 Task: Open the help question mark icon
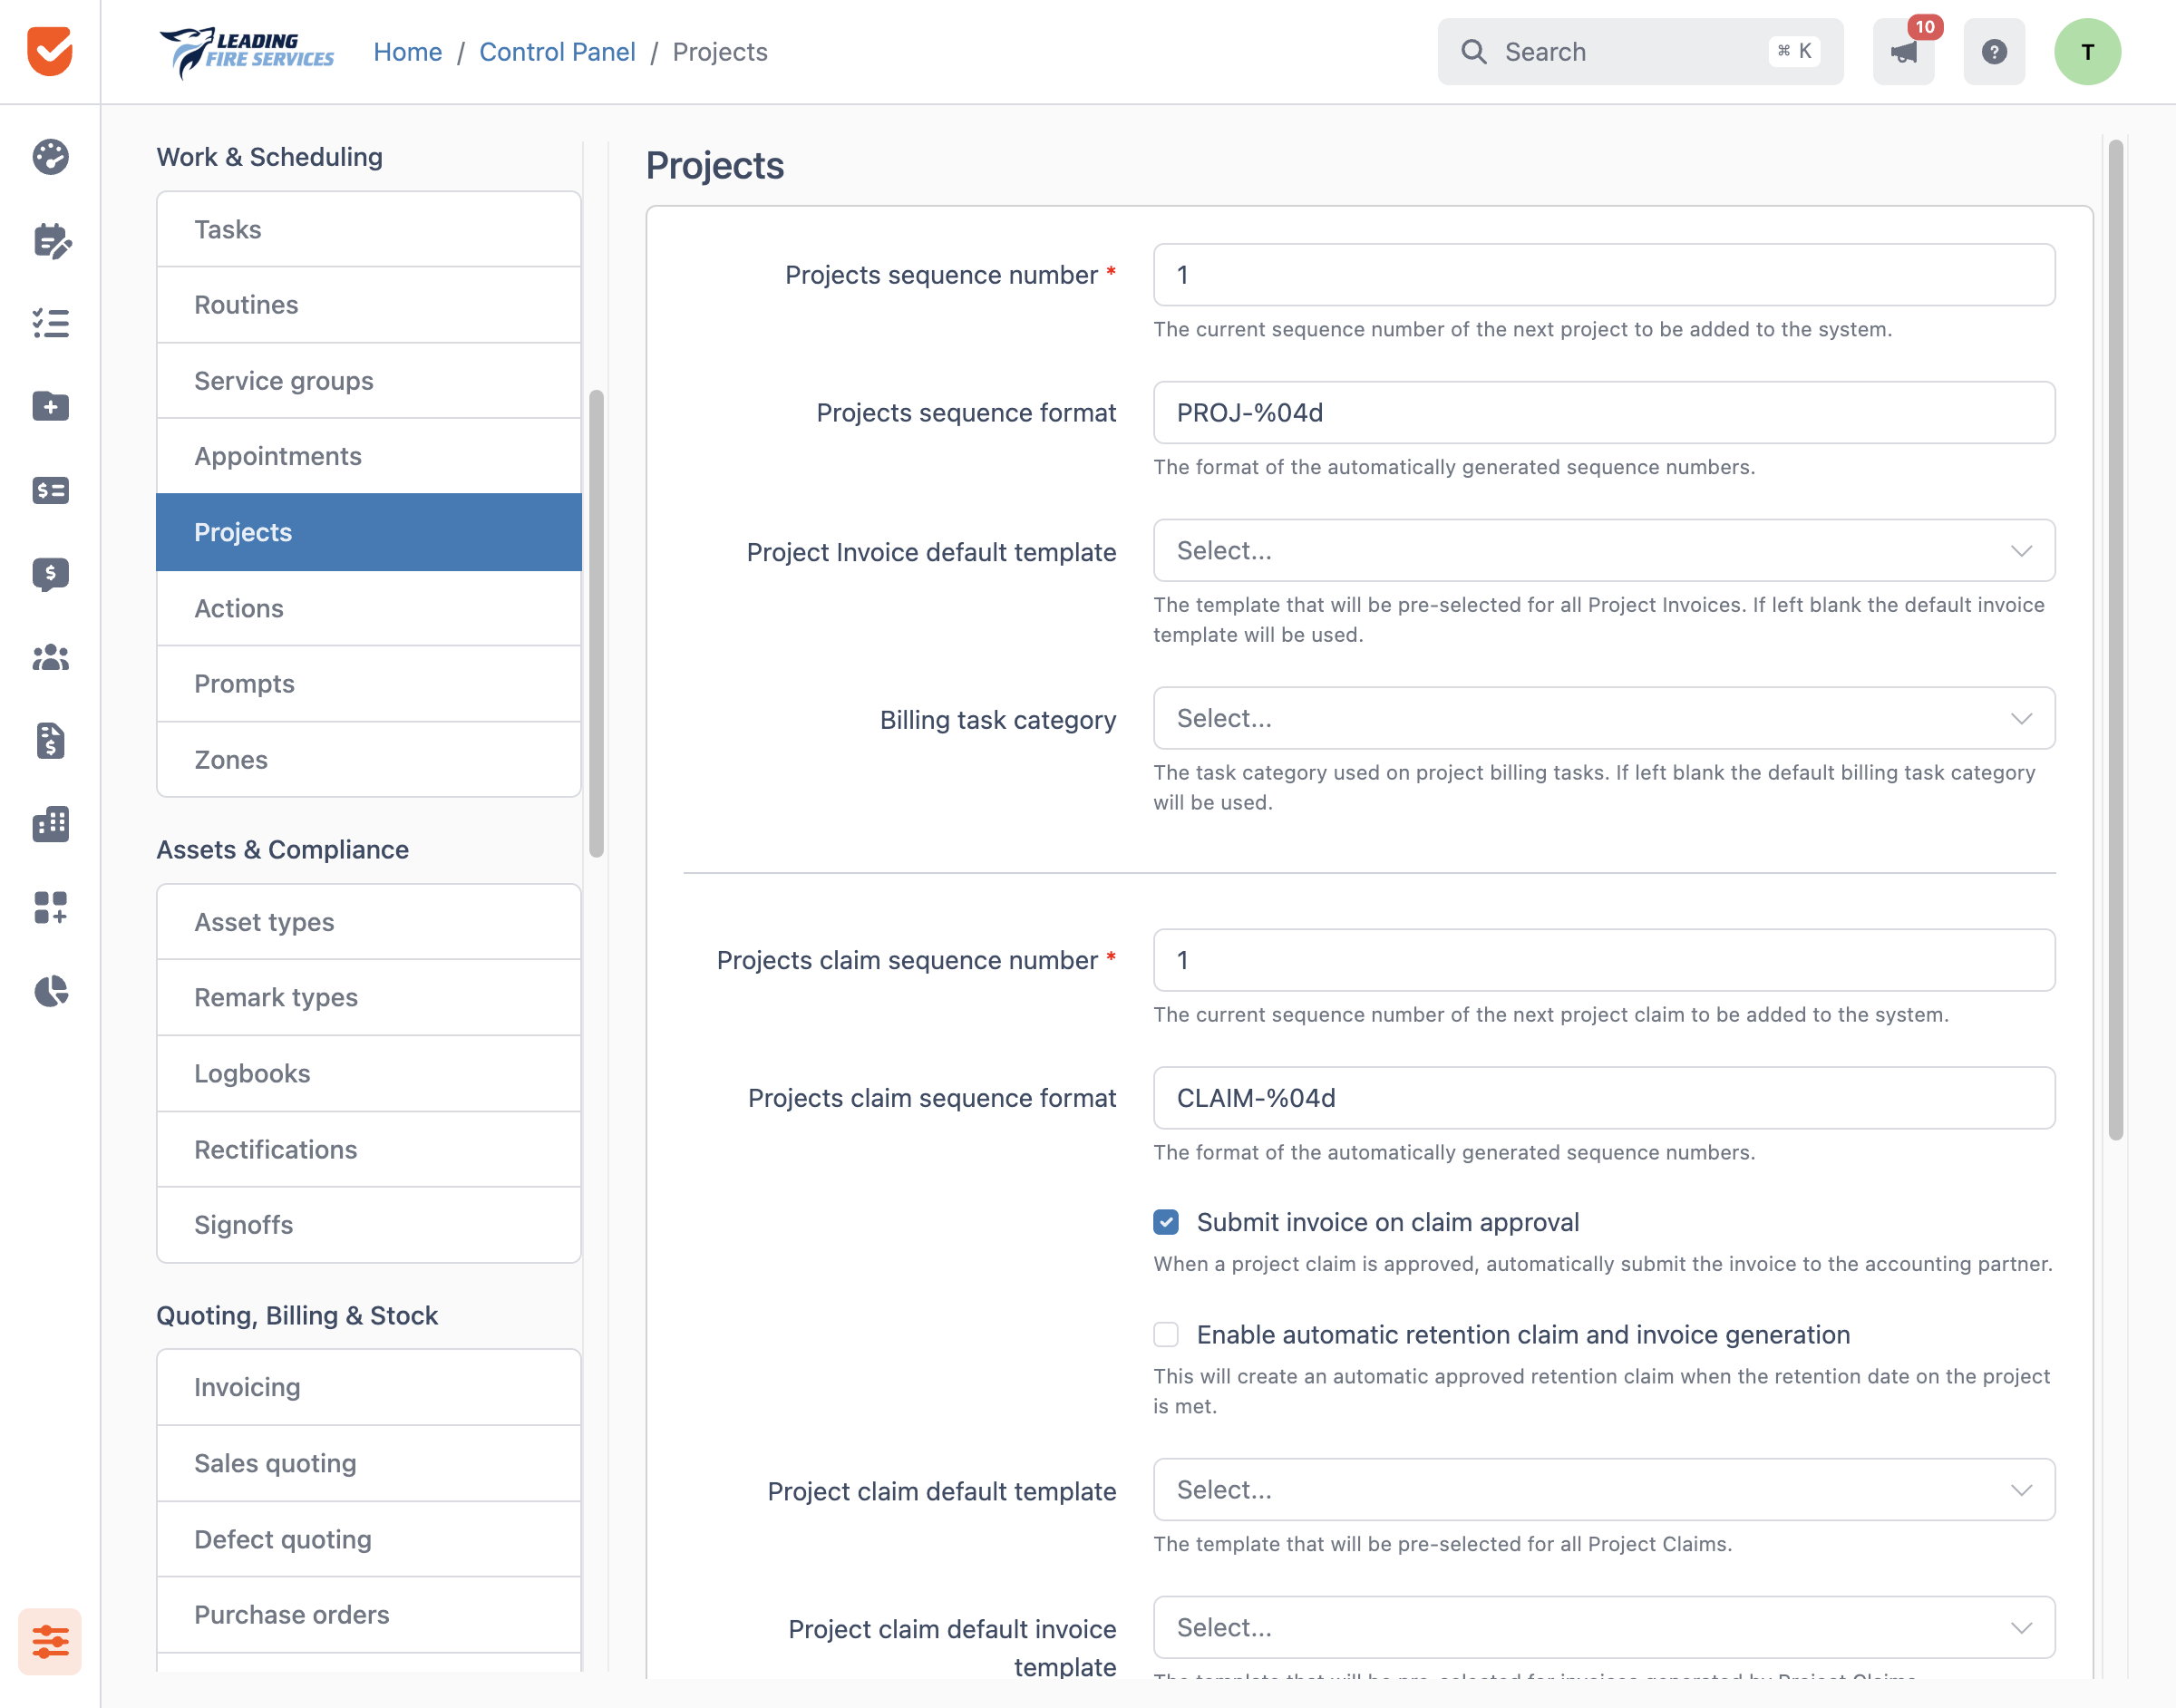[1994, 52]
